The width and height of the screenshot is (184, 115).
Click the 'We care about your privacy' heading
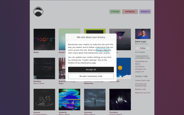pyautogui.click(x=91, y=37)
